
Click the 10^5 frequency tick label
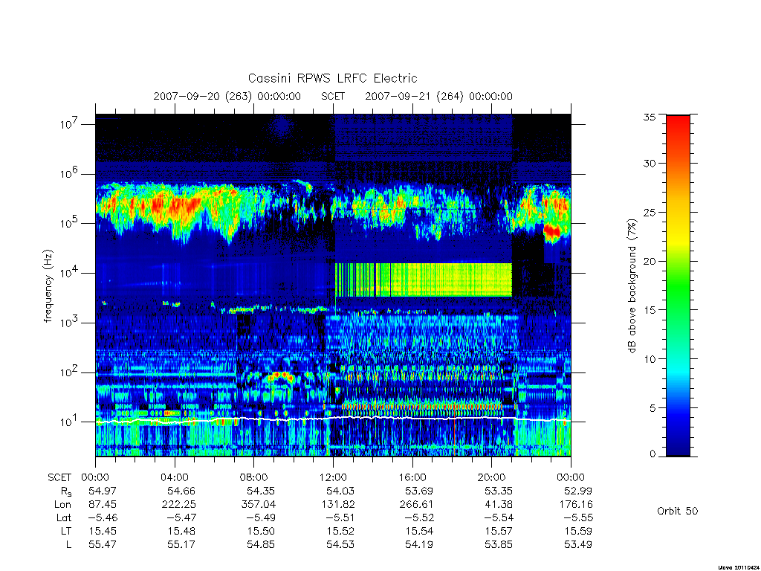70,223
